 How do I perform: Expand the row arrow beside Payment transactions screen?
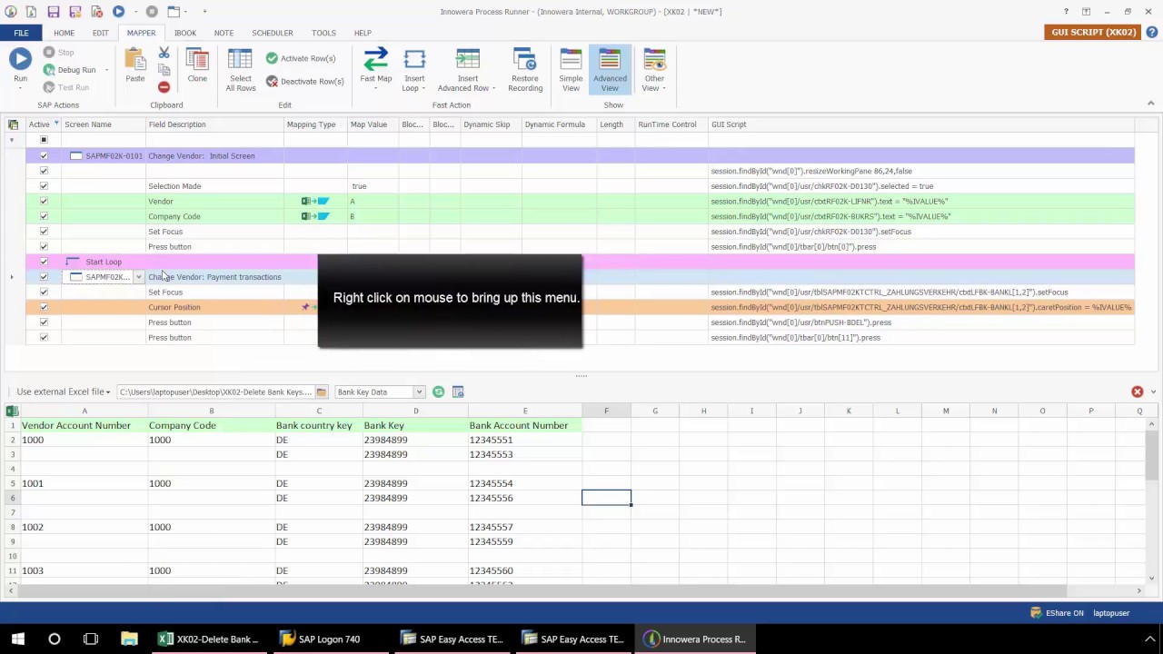12,277
